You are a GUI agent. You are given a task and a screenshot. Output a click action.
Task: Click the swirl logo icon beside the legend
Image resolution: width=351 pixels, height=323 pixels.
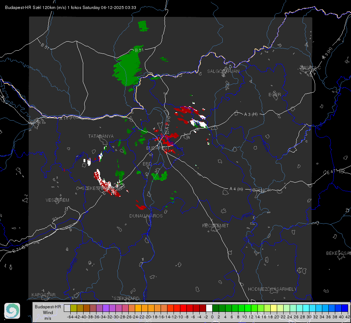[x=12, y=311]
